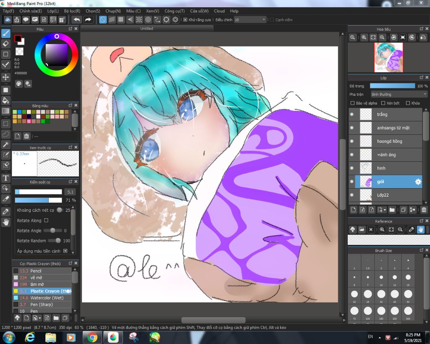Zoom out in the Navigator panel
The image size is (430, 344).
382,37
